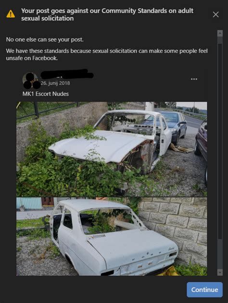Click the MK1 Escort Nudes caption

click(46, 94)
